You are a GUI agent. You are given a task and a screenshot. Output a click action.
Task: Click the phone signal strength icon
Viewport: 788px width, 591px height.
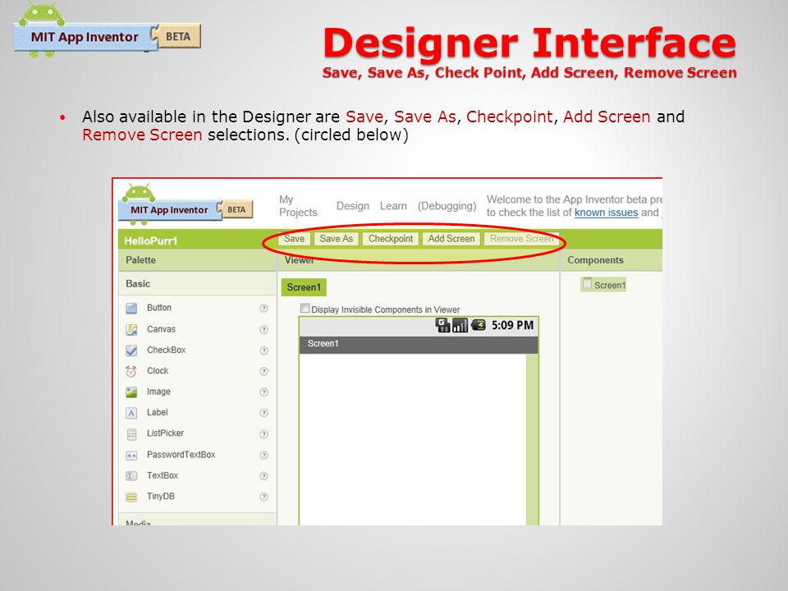click(x=460, y=325)
